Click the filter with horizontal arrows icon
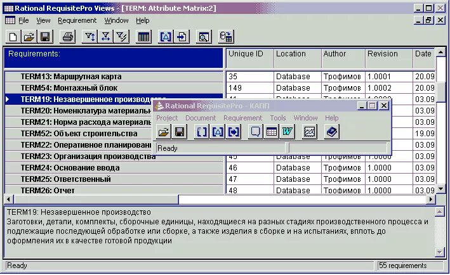 (105, 37)
